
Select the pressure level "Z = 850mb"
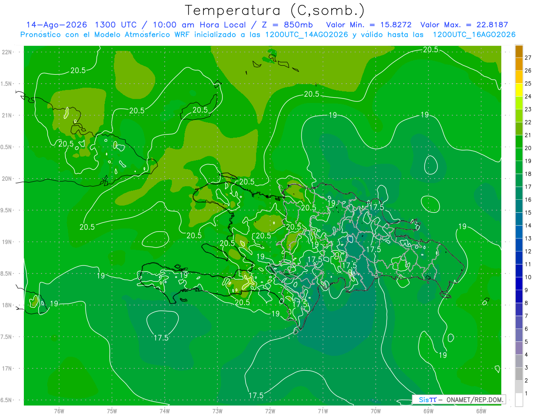click(x=288, y=25)
